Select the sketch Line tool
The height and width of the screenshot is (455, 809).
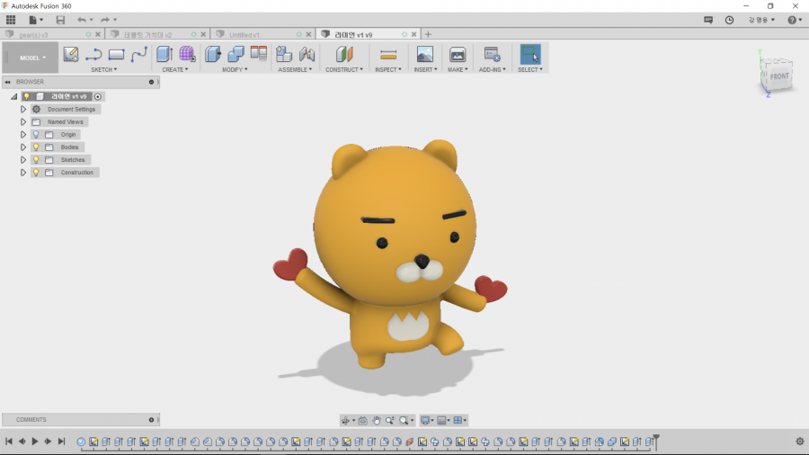pyautogui.click(x=93, y=55)
